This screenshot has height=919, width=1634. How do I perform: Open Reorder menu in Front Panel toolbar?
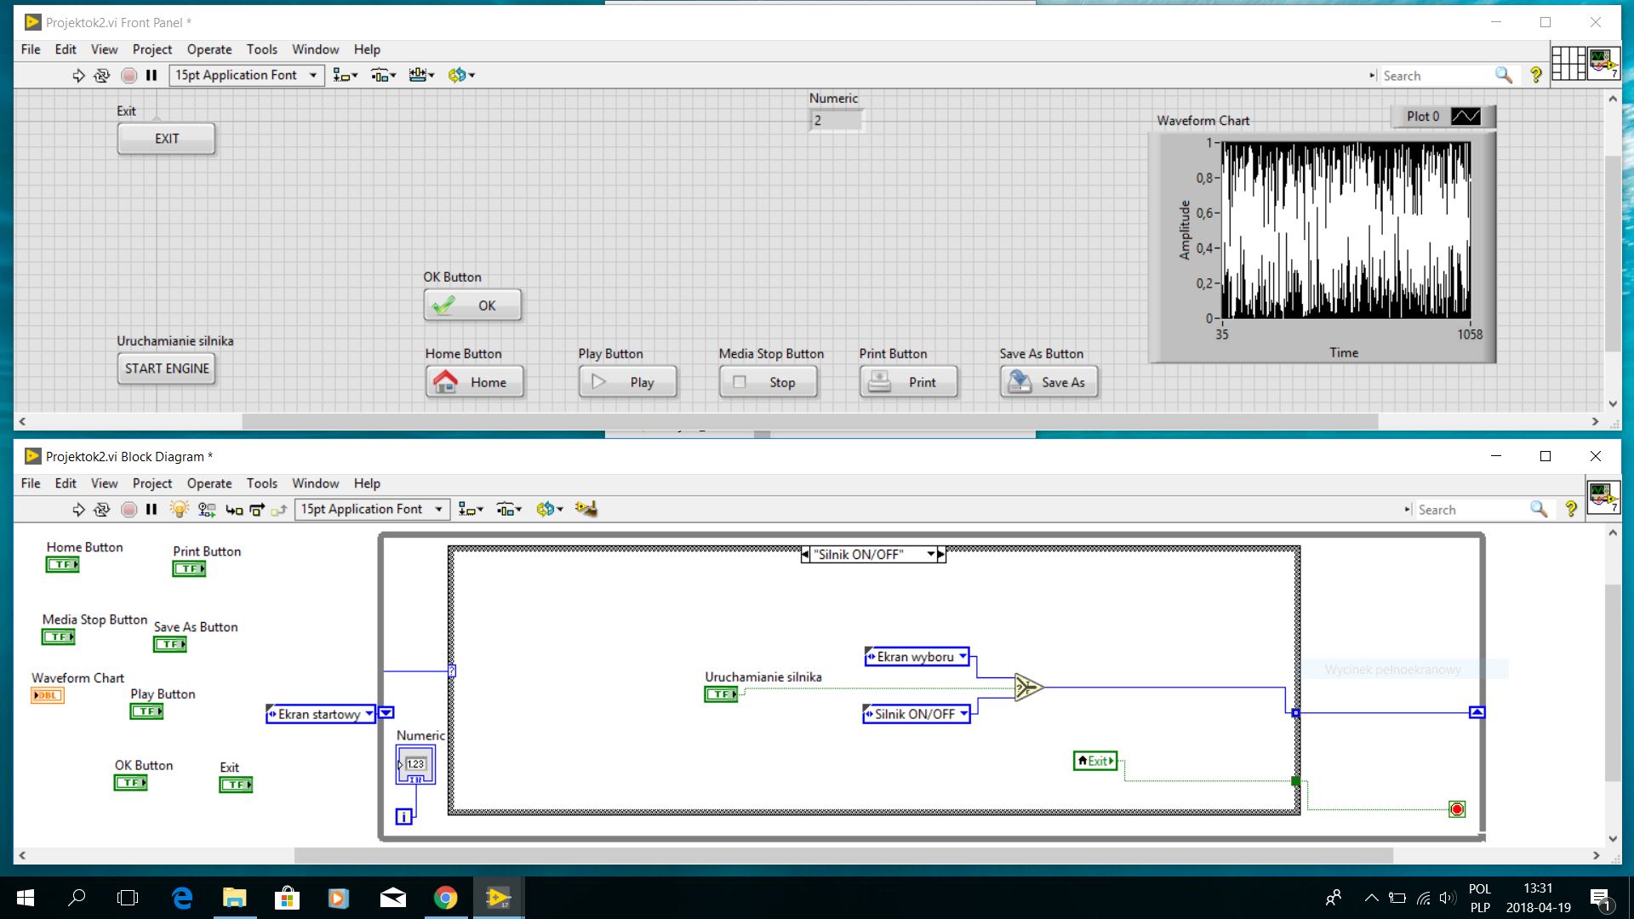461,76
